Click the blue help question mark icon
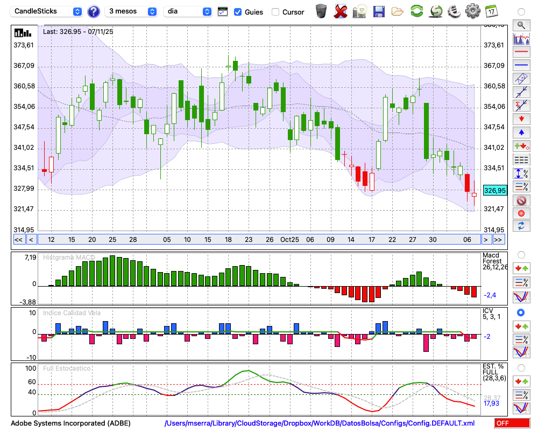The height and width of the screenshot is (431, 538). [94, 12]
